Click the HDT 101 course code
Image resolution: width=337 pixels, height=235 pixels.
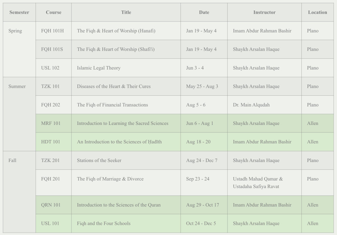click(x=51, y=142)
